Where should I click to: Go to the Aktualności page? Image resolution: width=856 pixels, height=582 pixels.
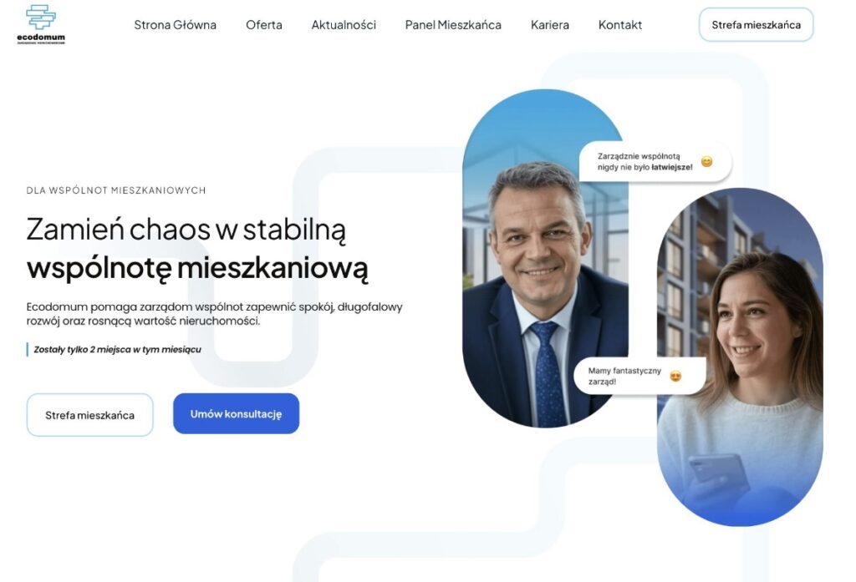344,25
